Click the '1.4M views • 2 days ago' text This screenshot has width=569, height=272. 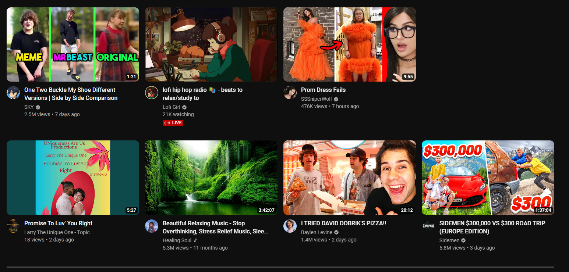329,240
